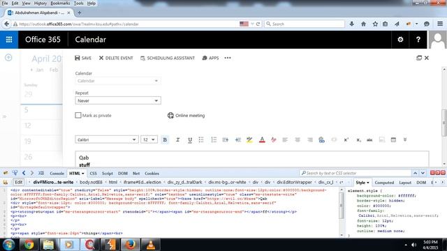Click the Firebug Edit button
The width and height of the screenshot is (447, 251).
tap(19, 182)
